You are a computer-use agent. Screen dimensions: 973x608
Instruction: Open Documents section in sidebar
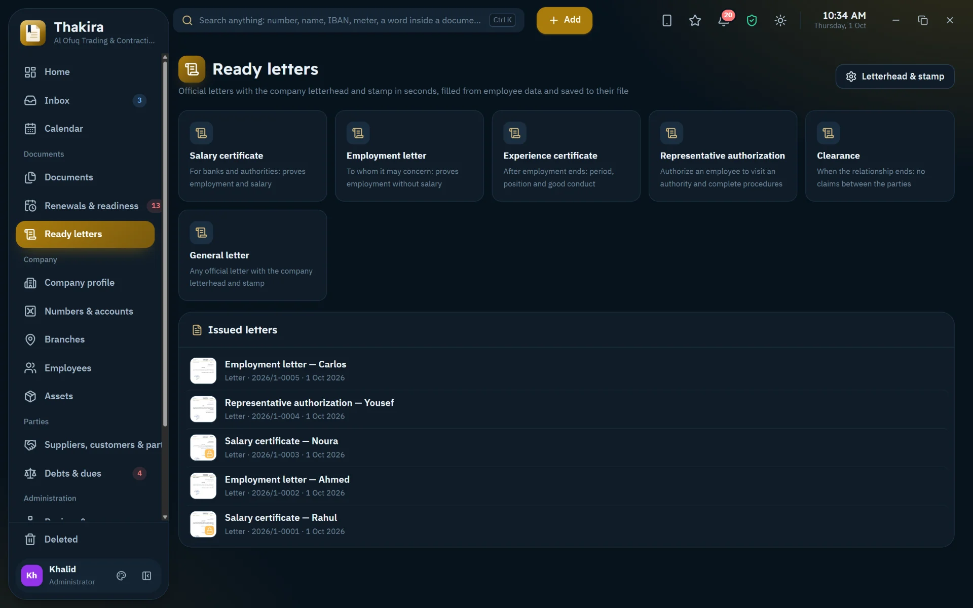85,177
